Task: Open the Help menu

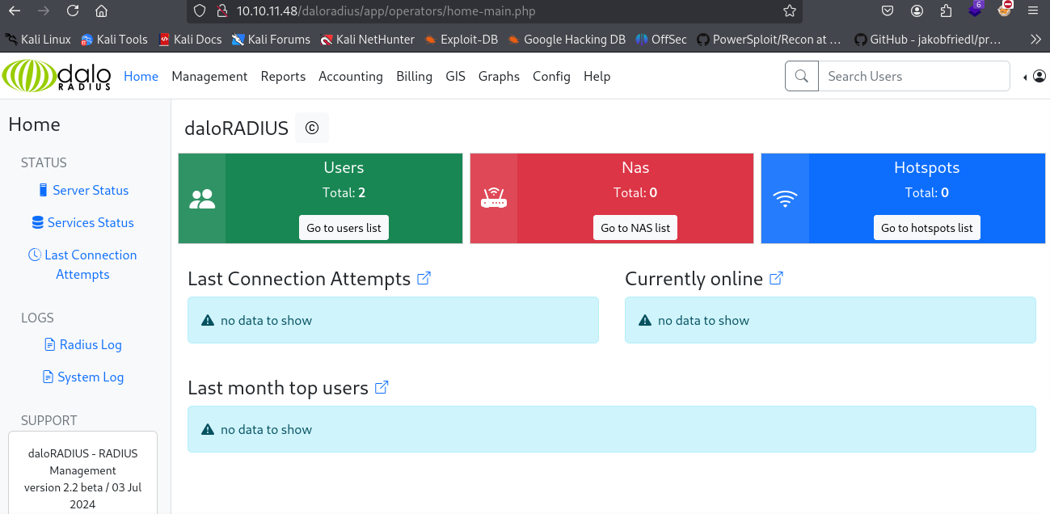Action: pos(597,76)
